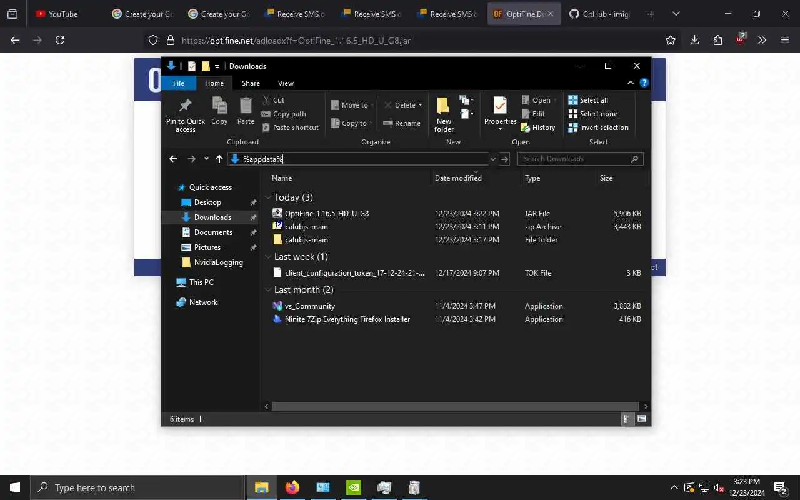Screen dimensions: 800x500
Task: Click the Rename ribbon button
Action: tap(402, 123)
